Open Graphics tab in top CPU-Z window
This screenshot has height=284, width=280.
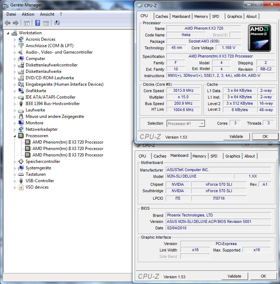[235, 16]
